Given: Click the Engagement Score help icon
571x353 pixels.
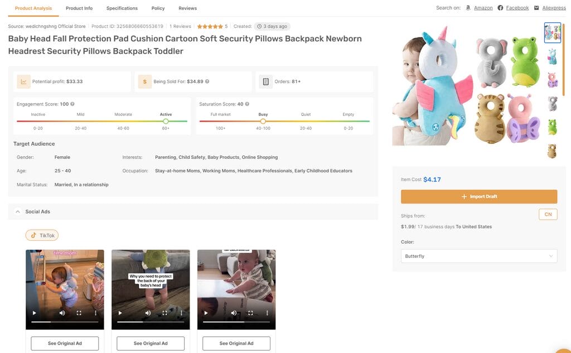Looking at the screenshot, I should click(x=72, y=104).
